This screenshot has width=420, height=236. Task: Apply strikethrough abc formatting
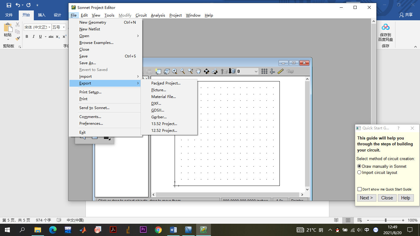(51, 37)
